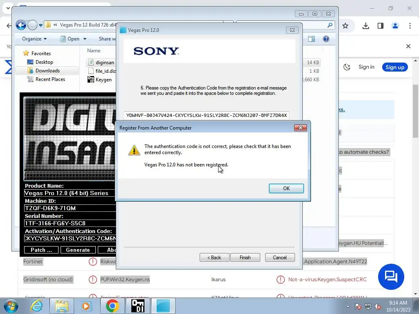The height and width of the screenshot is (314, 419).
Task: Cancel the Vegas Pro registration wizard
Action: tap(280, 258)
